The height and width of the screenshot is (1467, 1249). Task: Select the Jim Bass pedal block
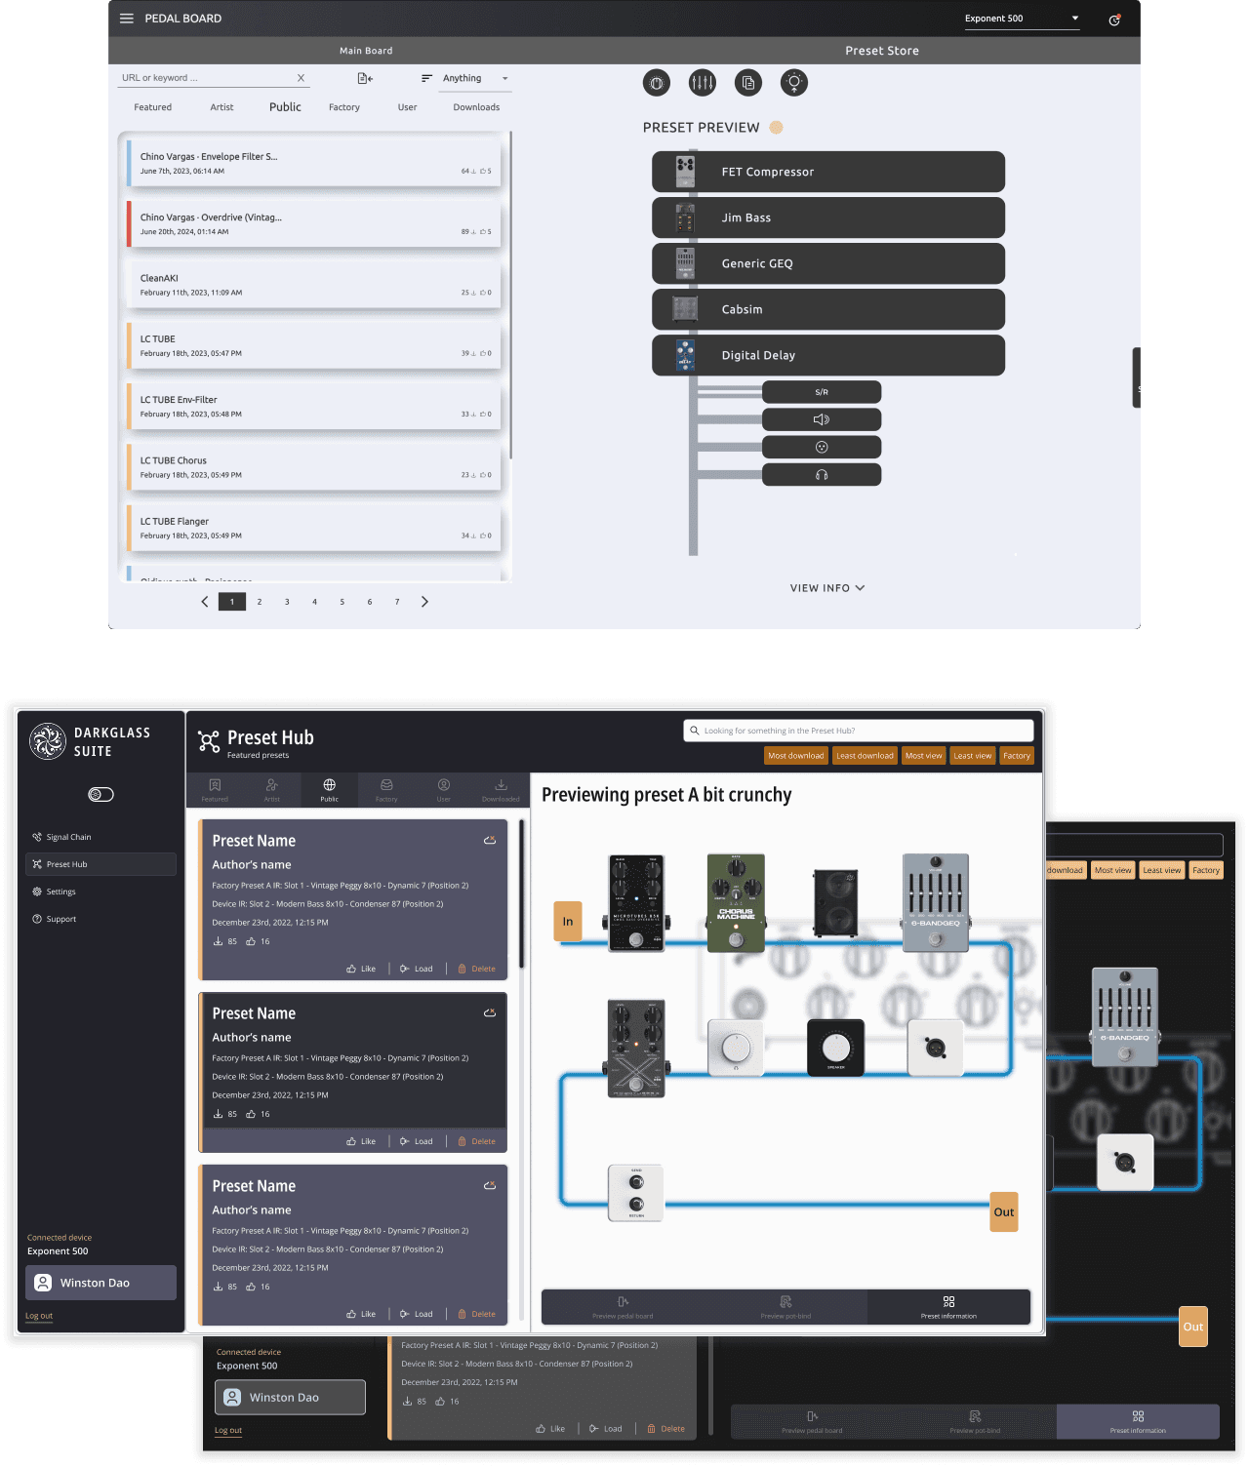tap(828, 218)
